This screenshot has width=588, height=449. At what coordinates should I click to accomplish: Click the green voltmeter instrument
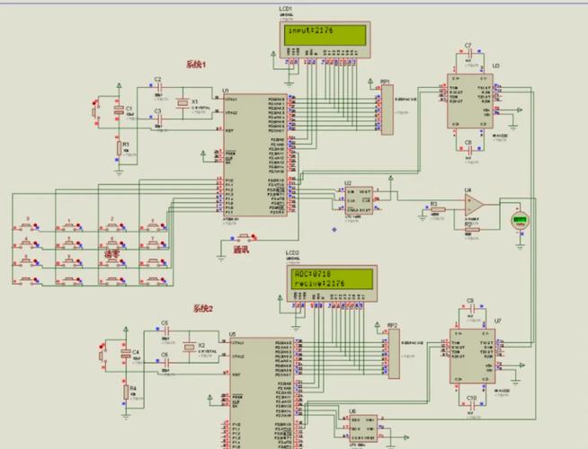point(519,220)
